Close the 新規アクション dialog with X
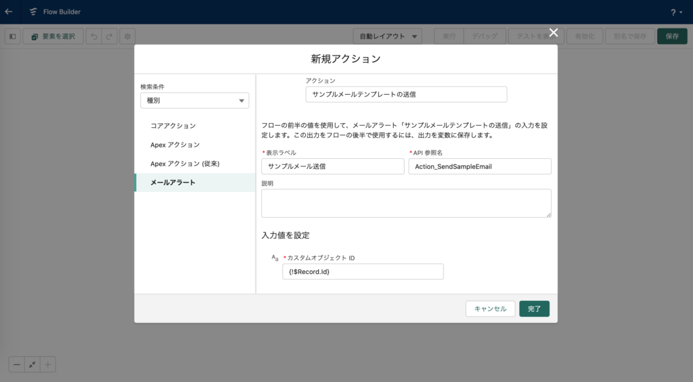The width and height of the screenshot is (693, 382). click(x=553, y=32)
